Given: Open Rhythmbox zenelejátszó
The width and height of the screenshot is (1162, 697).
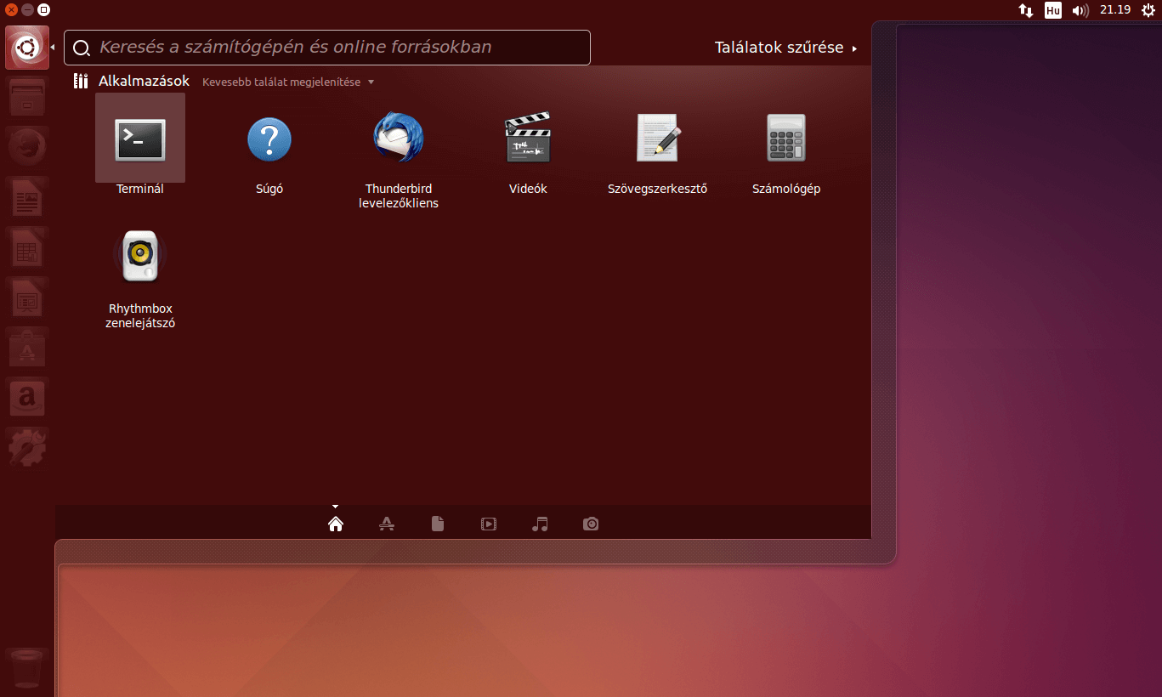Looking at the screenshot, I should tap(140, 258).
